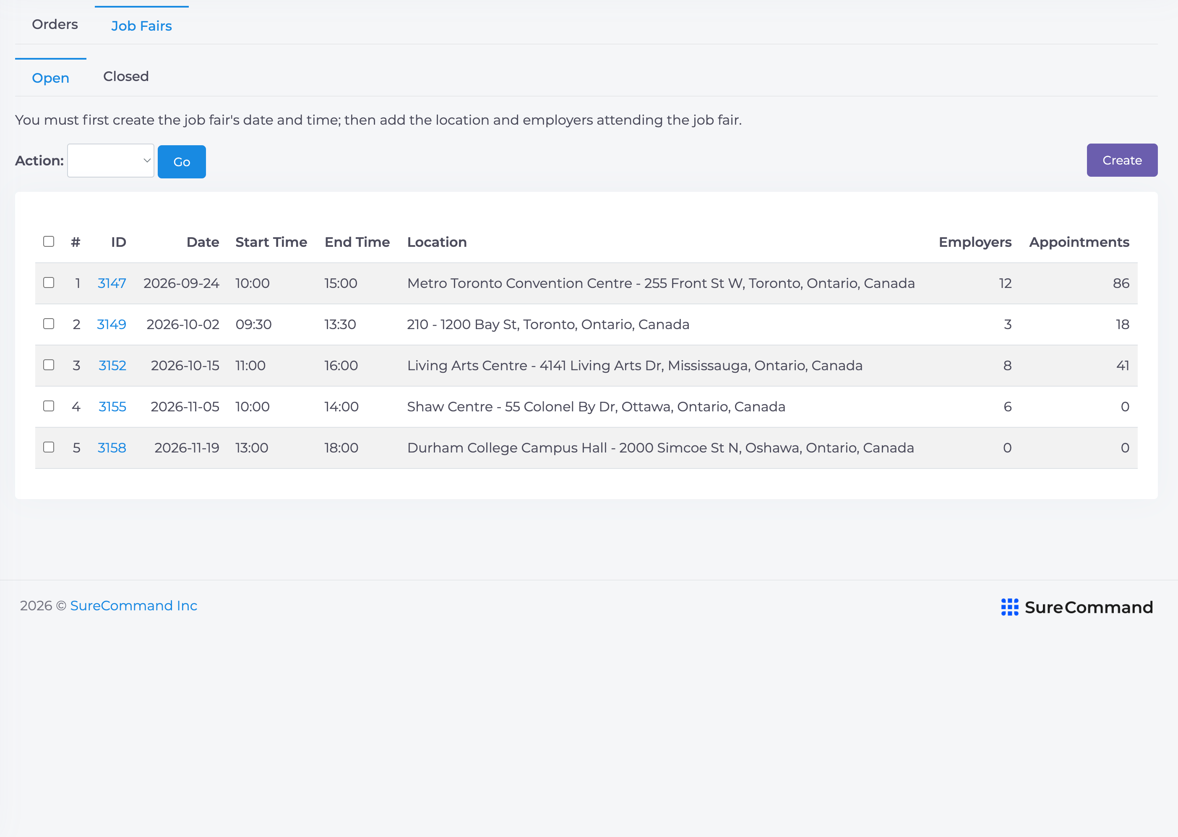Open job fair ID 3158 link
1178x837 pixels.
point(112,448)
